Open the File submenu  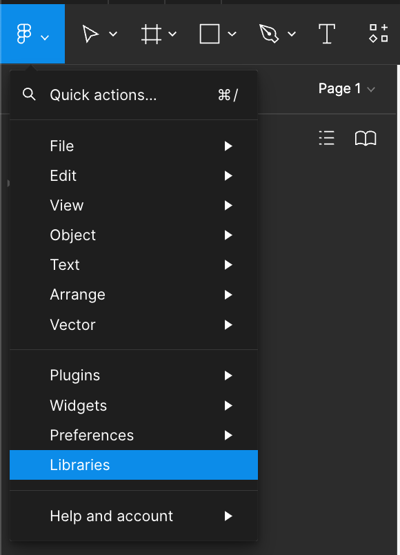point(62,146)
